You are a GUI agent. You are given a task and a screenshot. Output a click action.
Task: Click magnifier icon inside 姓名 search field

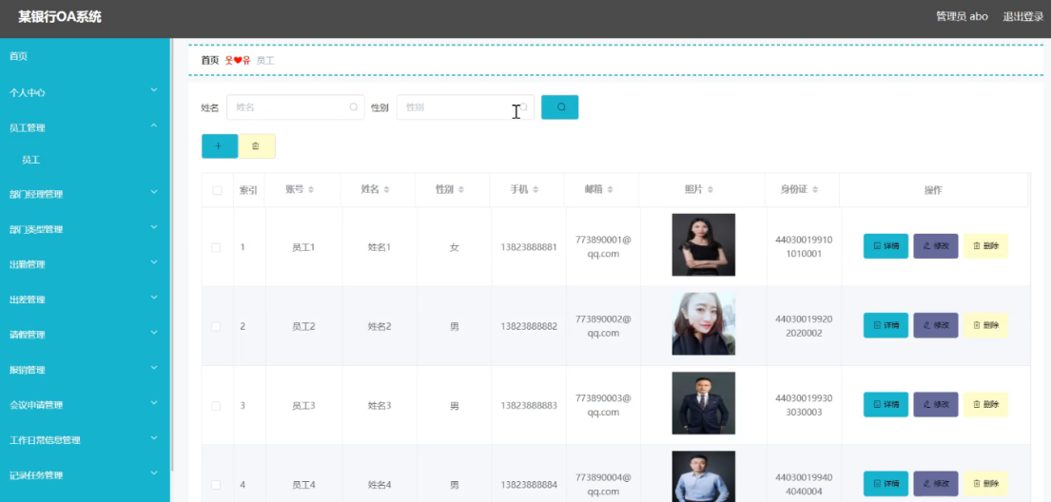click(x=353, y=107)
